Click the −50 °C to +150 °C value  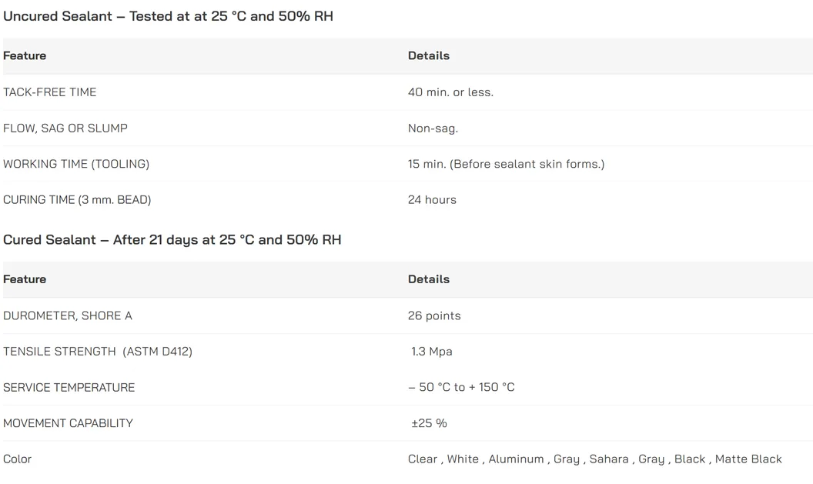[x=461, y=387]
